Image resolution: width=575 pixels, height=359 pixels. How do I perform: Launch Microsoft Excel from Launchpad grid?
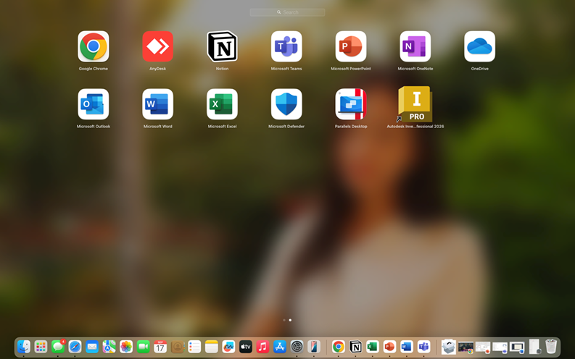(x=222, y=104)
